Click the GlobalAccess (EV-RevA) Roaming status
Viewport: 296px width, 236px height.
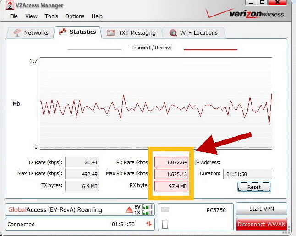pyautogui.click(x=55, y=209)
